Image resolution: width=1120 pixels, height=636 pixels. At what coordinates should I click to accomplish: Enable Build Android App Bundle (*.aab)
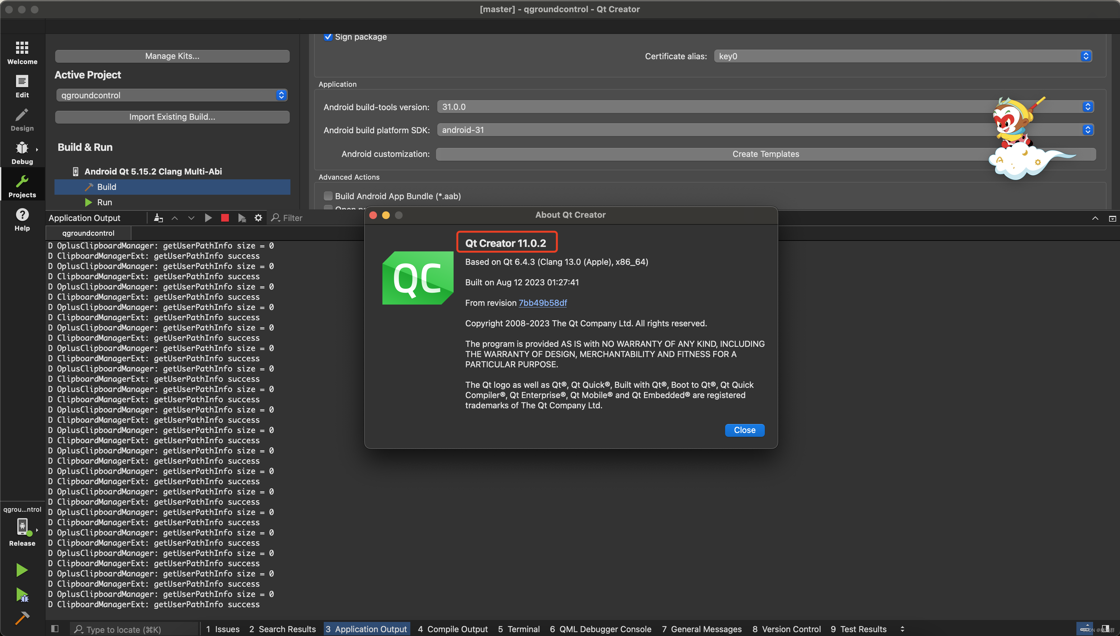pyautogui.click(x=328, y=196)
